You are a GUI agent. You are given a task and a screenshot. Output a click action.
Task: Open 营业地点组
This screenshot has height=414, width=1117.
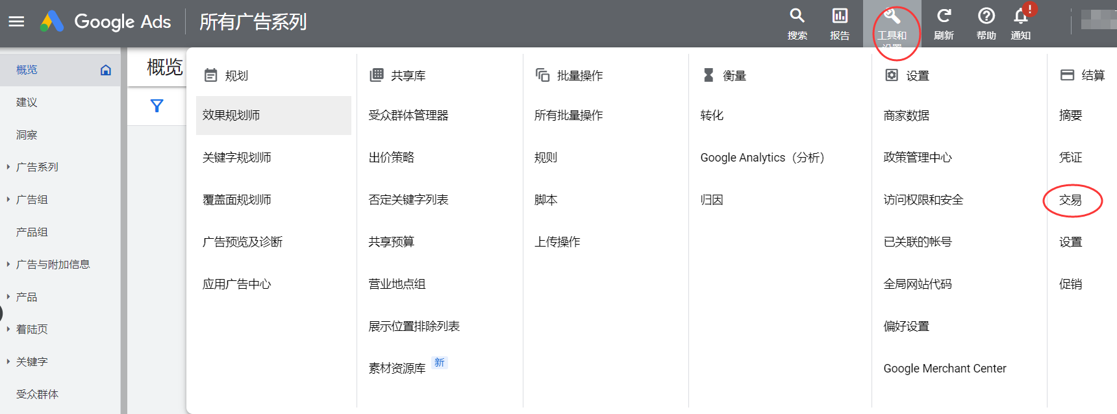click(x=397, y=284)
